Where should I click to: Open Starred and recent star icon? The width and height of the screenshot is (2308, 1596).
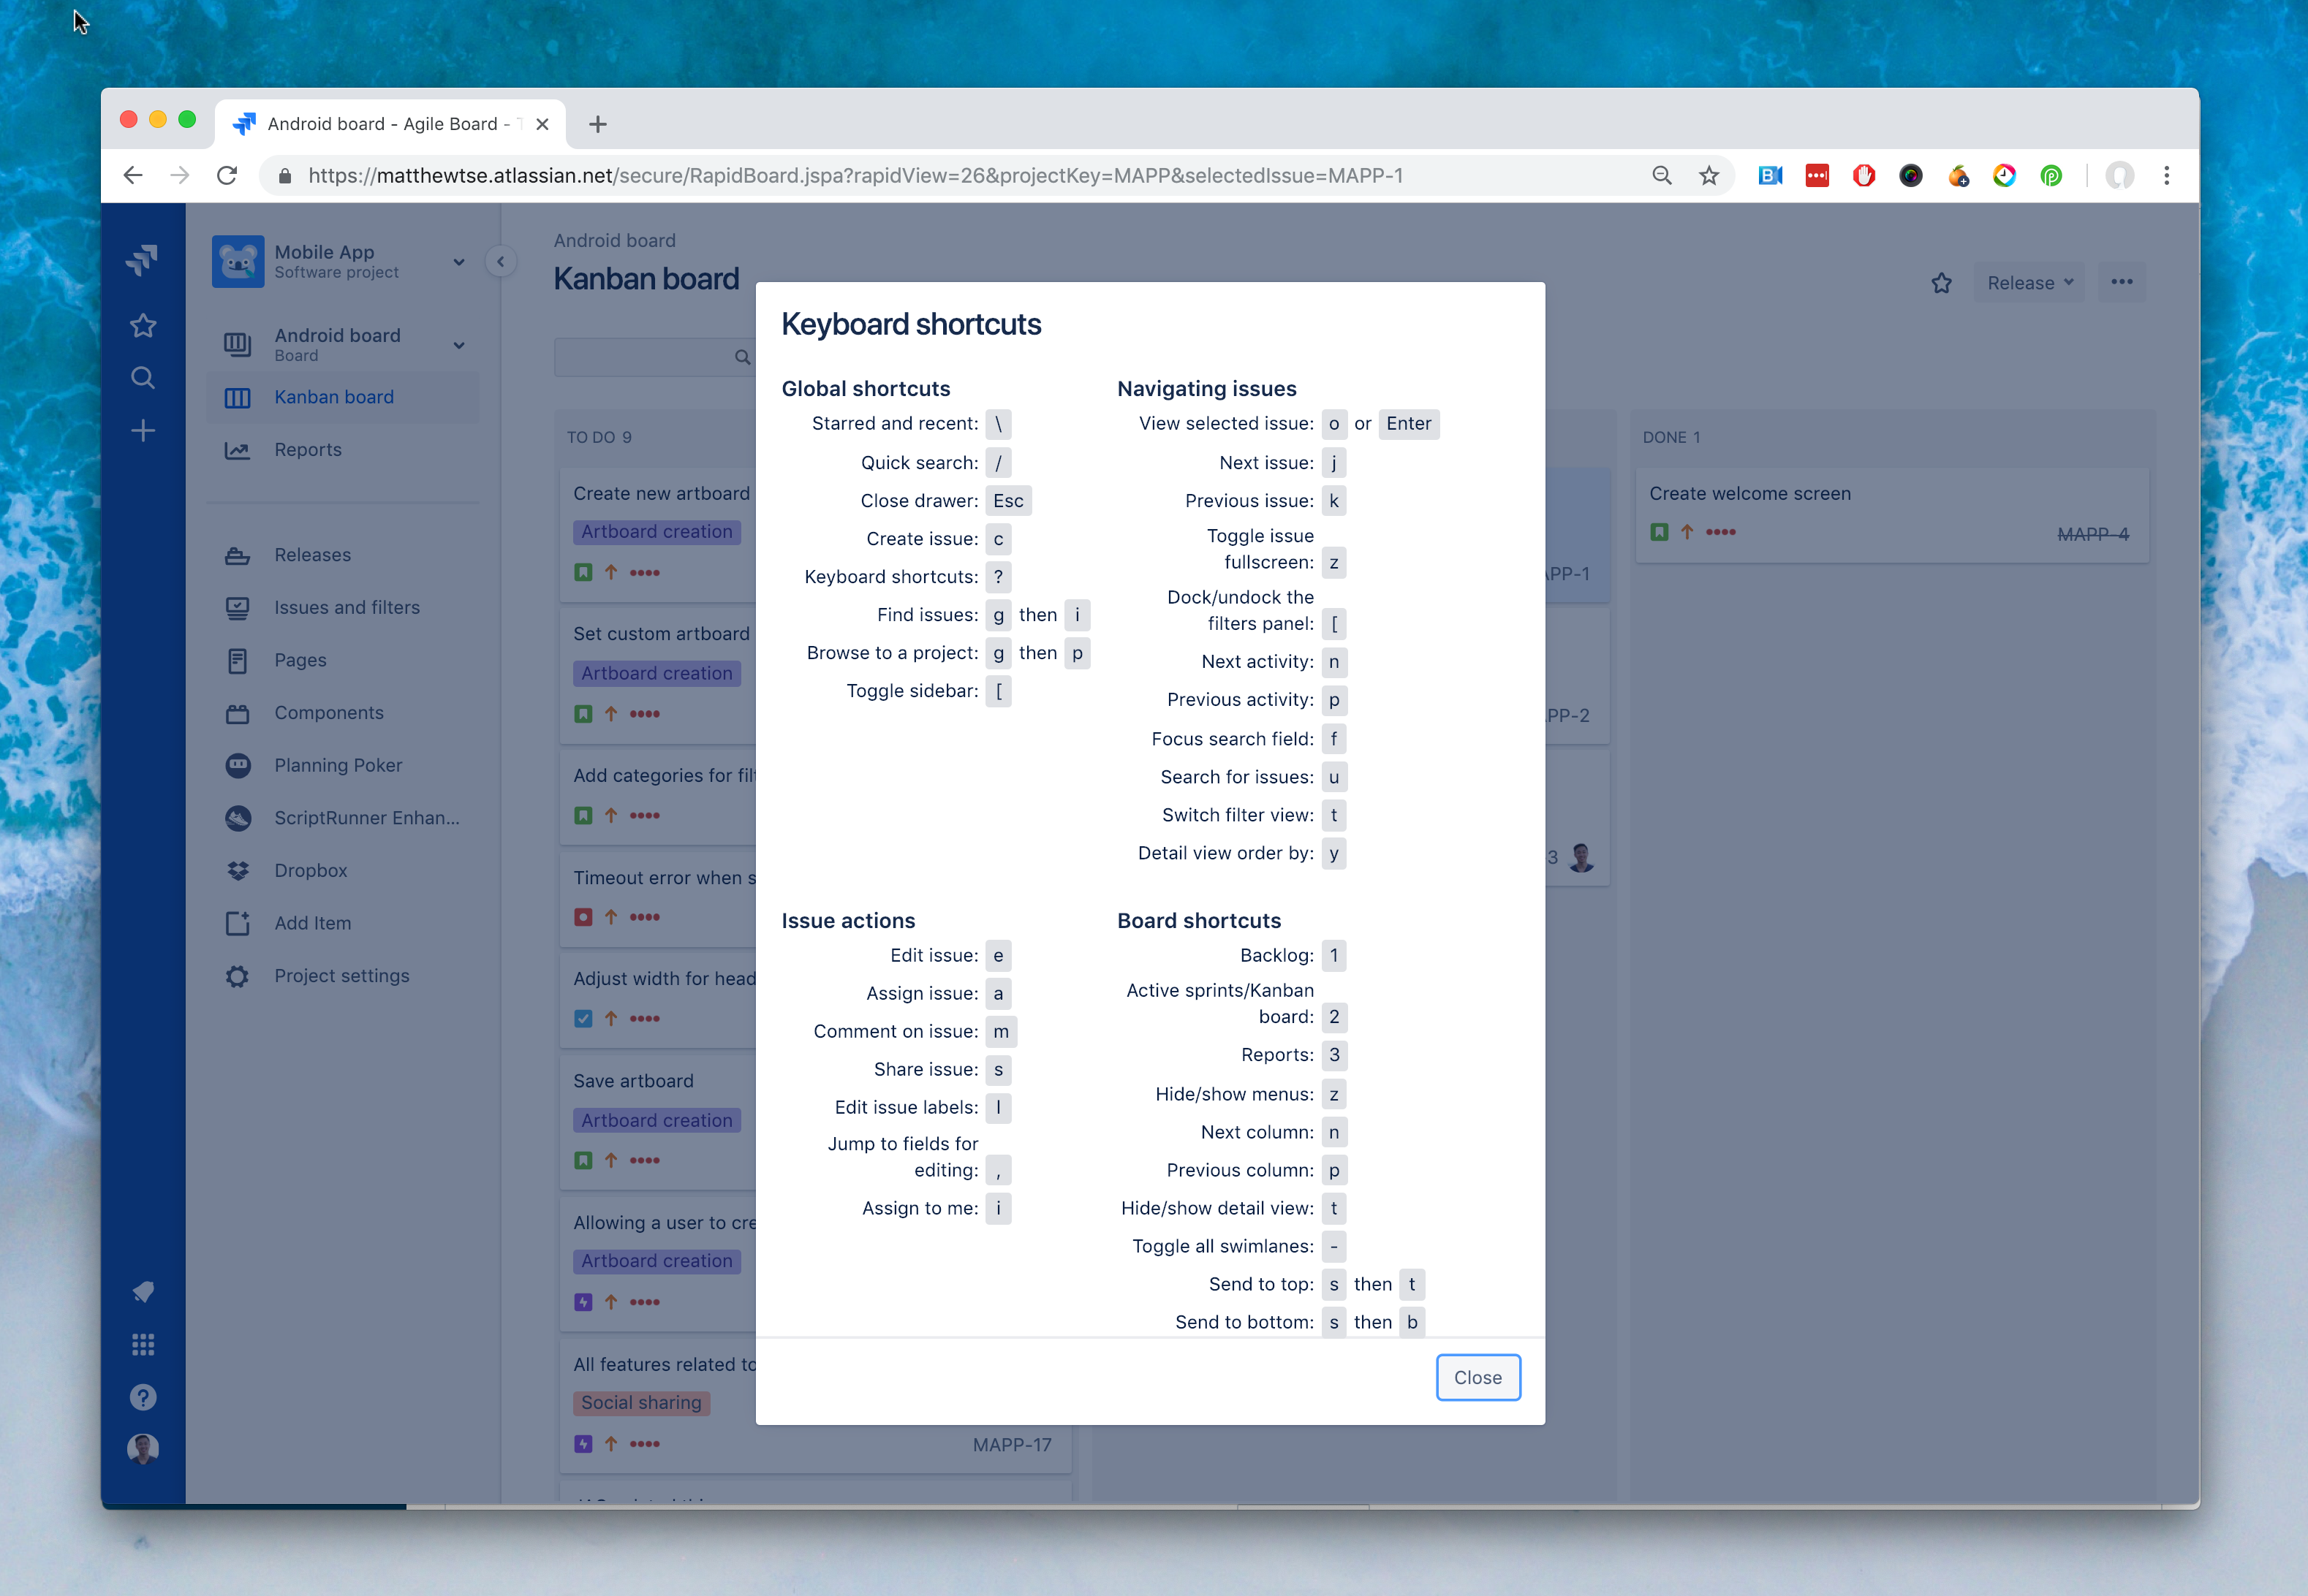point(143,325)
